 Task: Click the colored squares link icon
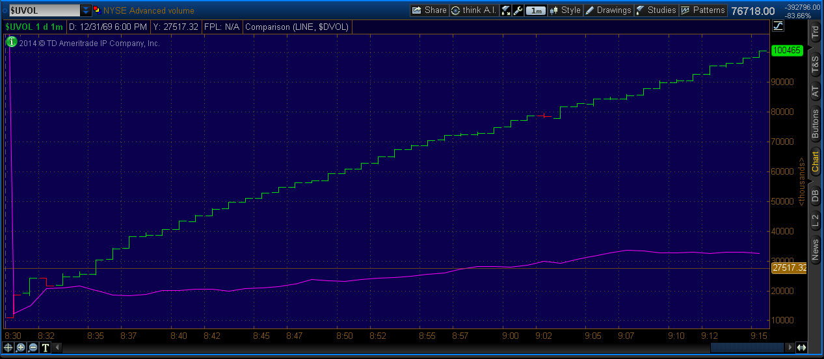pos(98,10)
